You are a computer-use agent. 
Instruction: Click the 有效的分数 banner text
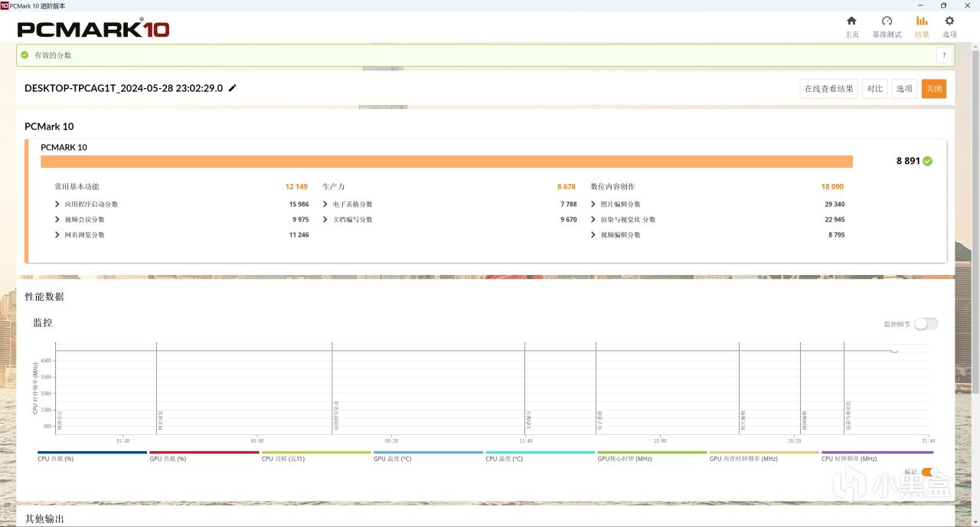53,55
